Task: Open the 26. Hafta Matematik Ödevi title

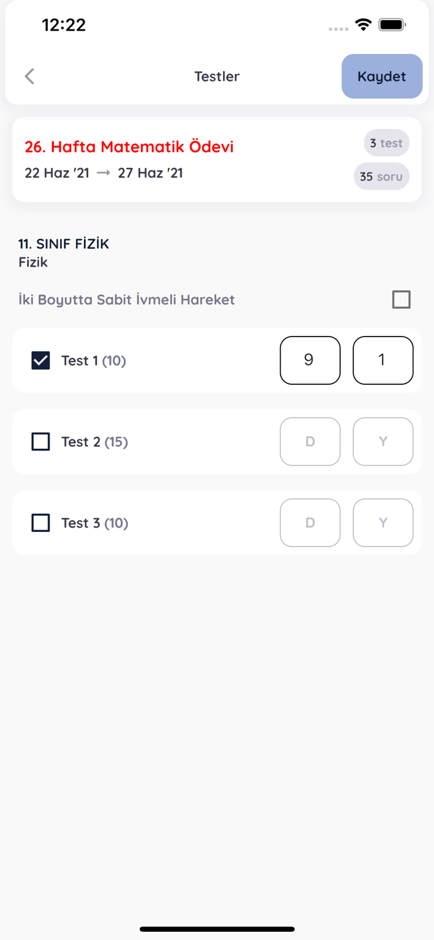Action: [x=129, y=147]
